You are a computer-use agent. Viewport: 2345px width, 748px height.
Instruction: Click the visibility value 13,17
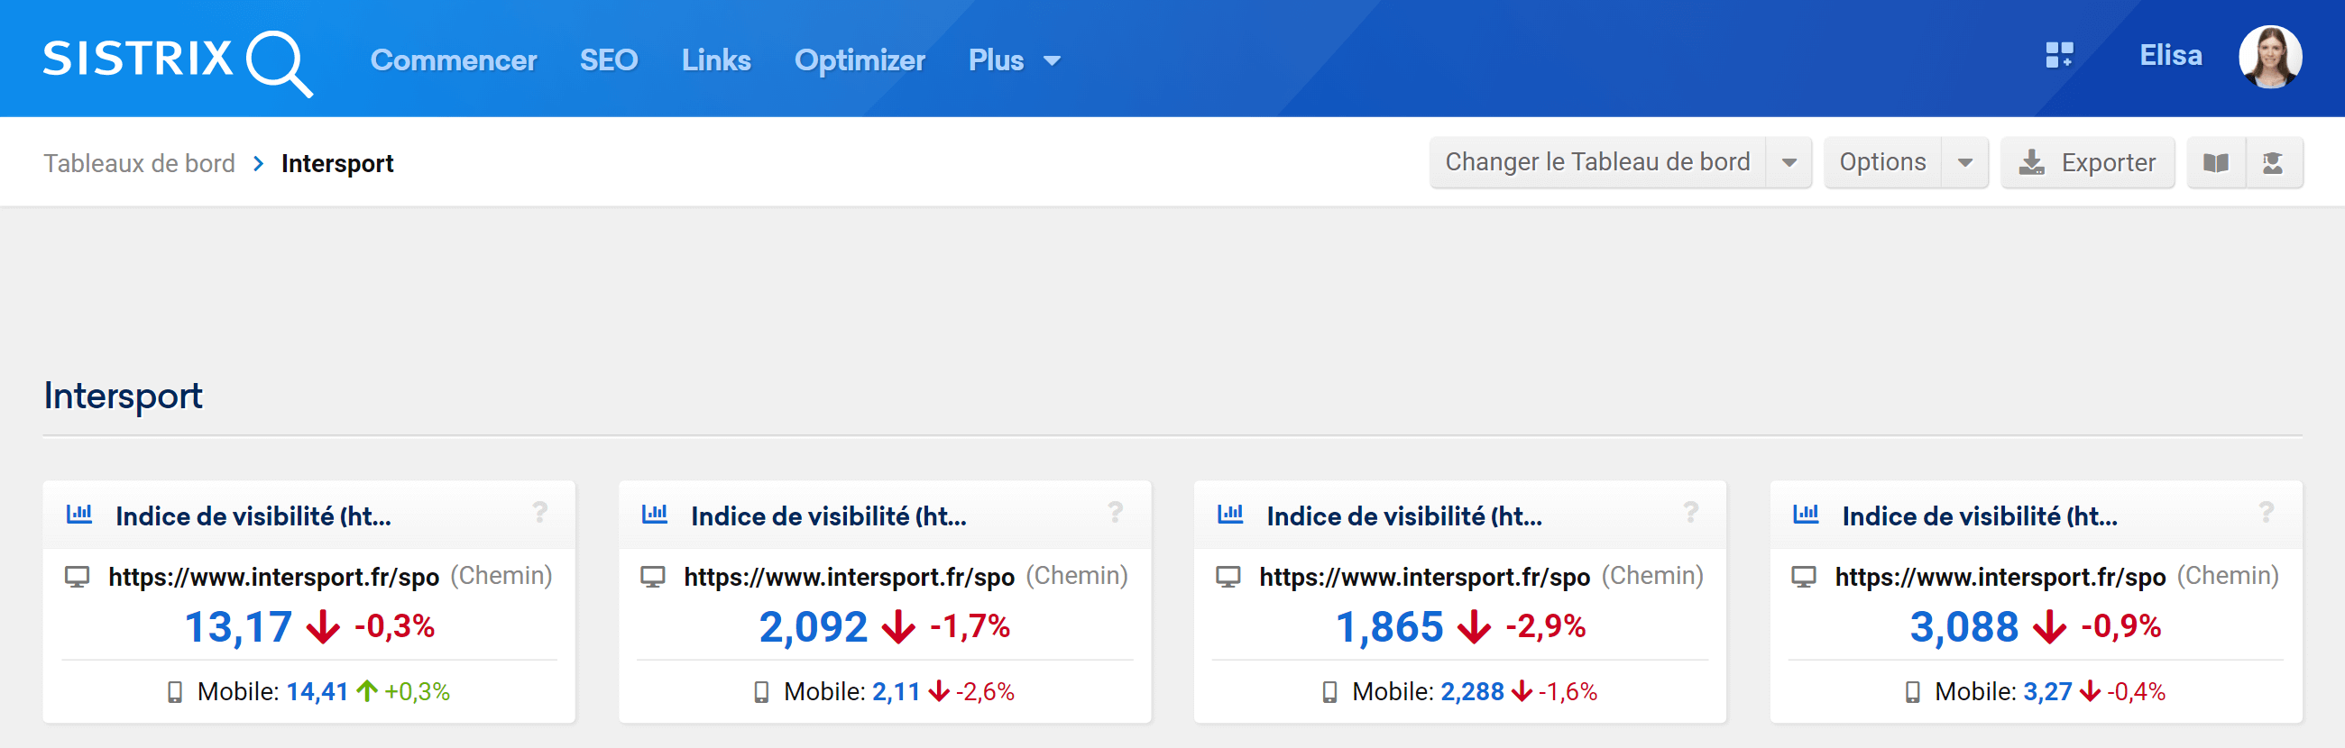click(x=238, y=627)
